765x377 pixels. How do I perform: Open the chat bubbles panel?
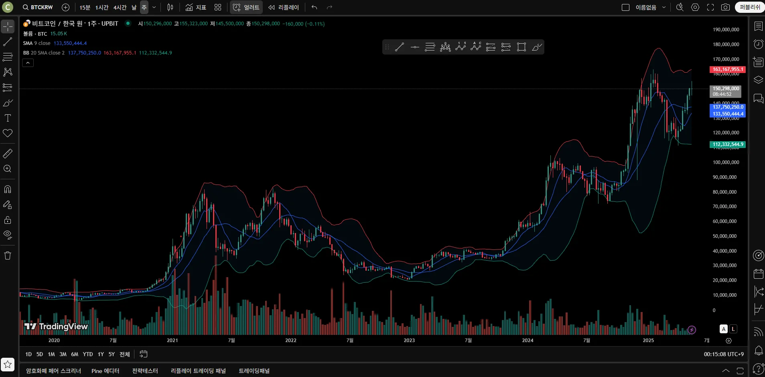coord(758,98)
